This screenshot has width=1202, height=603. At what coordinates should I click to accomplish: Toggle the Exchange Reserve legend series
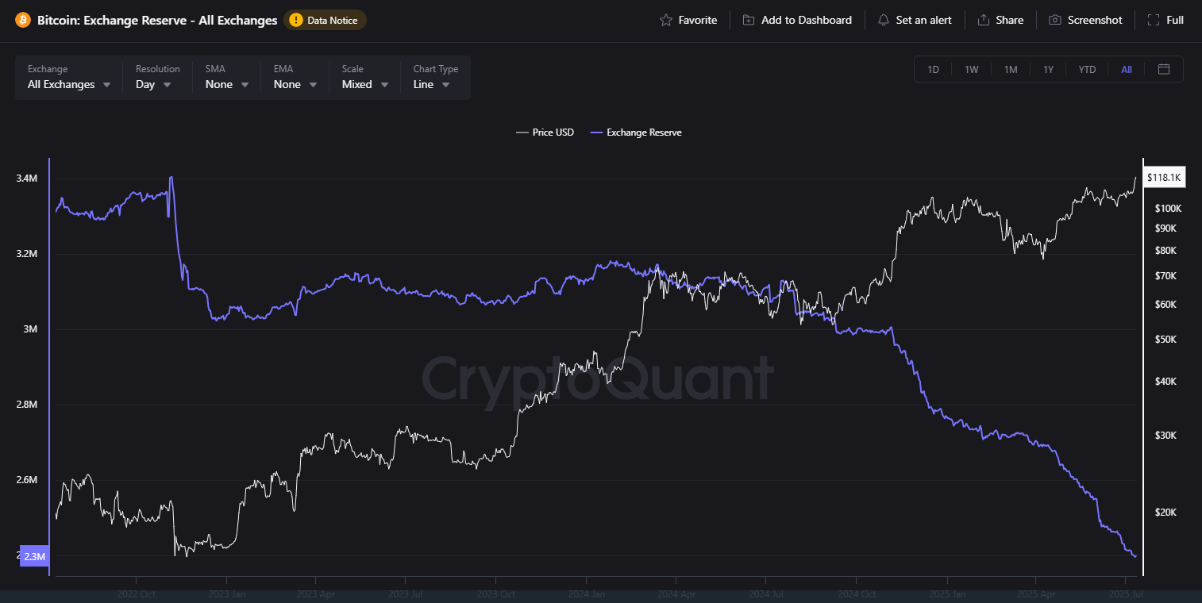[636, 133]
